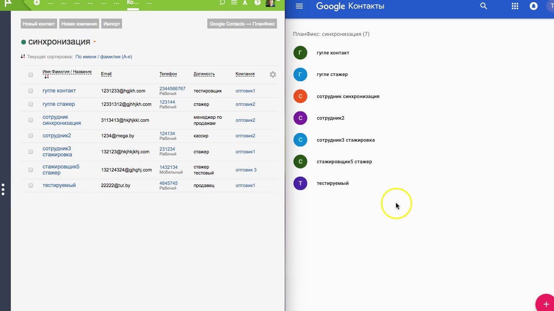Open сотрудник2 contact name in Google Contacts
This screenshot has height=311, width=554.
331,118
